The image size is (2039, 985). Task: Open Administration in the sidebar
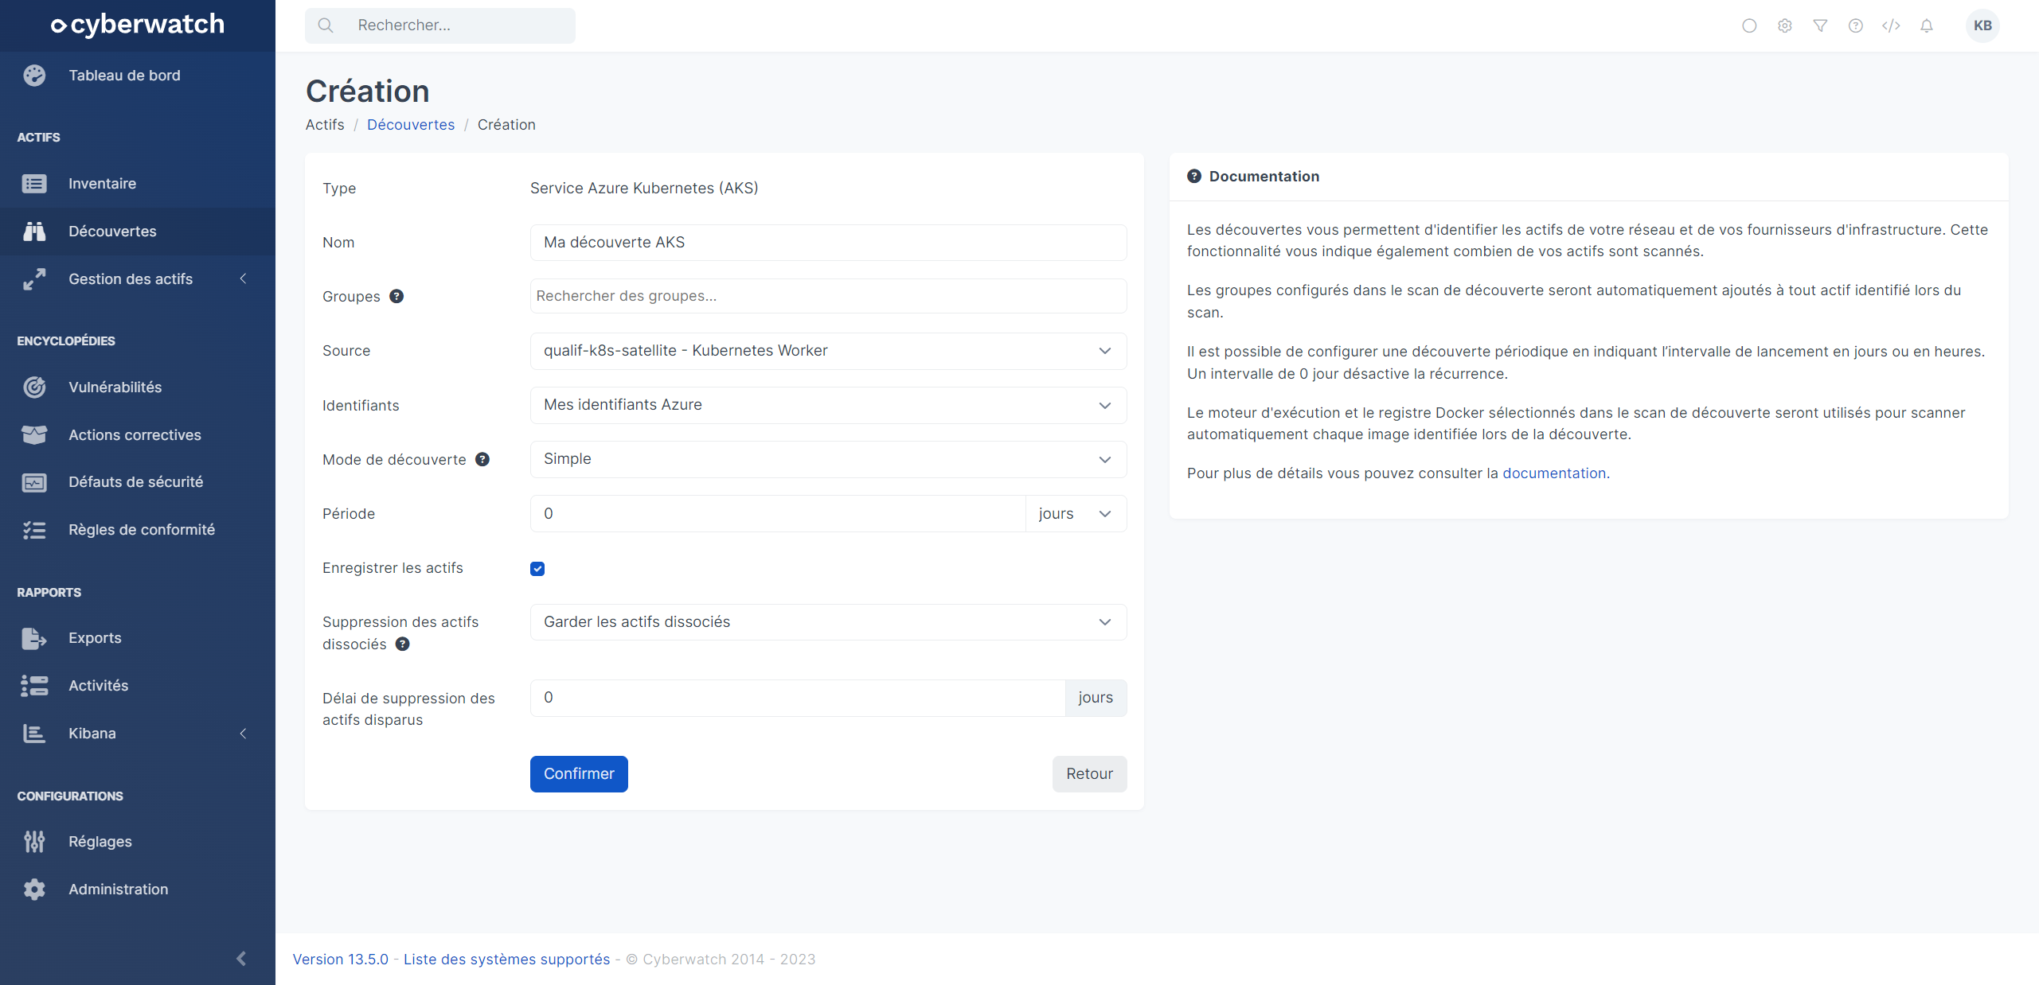pos(138,890)
